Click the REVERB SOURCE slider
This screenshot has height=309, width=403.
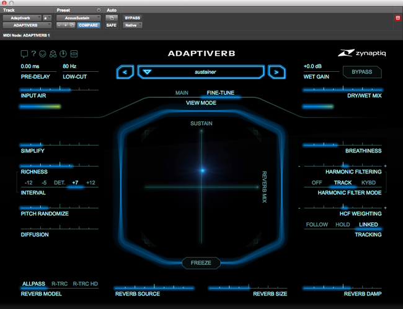(x=154, y=288)
